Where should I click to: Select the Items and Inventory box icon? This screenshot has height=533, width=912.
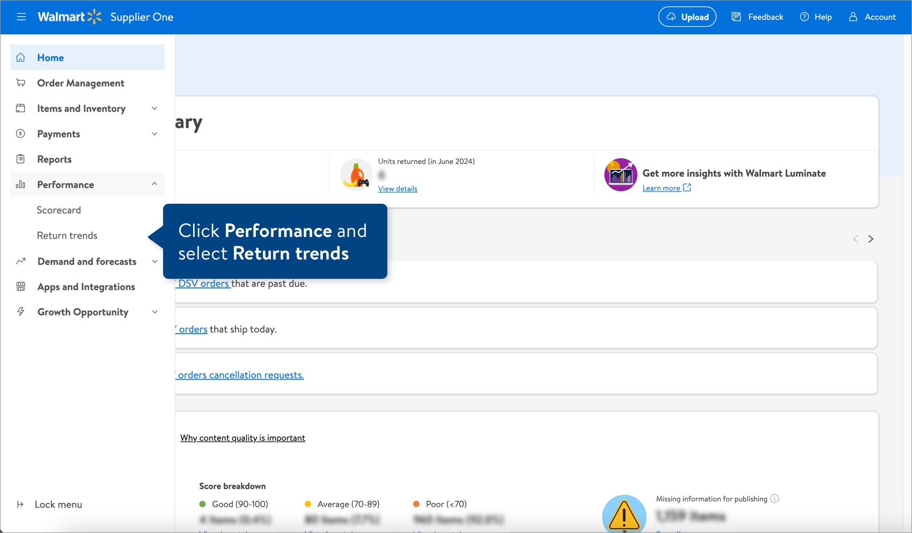(20, 108)
